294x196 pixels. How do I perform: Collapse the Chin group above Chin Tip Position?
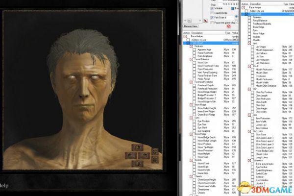tap(249, 89)
